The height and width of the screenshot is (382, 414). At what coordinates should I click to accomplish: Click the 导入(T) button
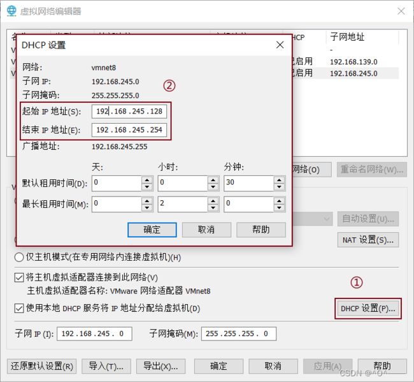106,366
